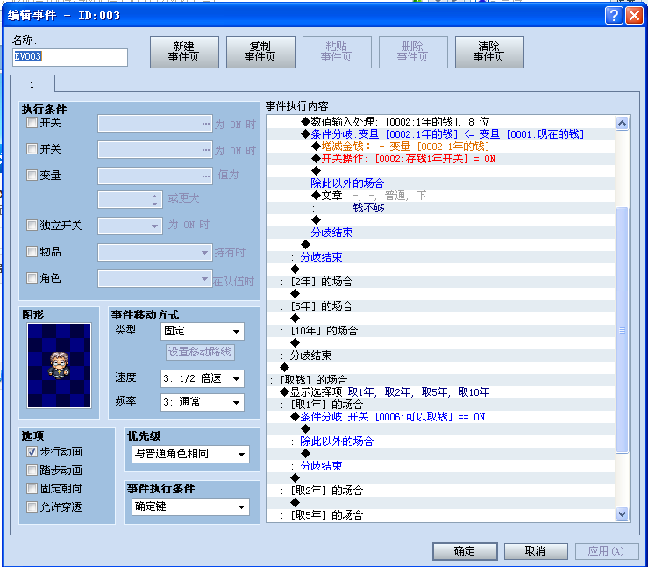Select the 数值输入处理 command line
Image resolution: width=648 pixels, height=567 pixels.
coord(440,122)
